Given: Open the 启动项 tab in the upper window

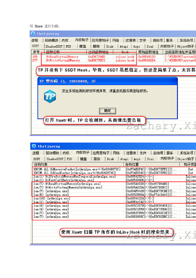Looking at the screenshot, I should tap(158, 40).
